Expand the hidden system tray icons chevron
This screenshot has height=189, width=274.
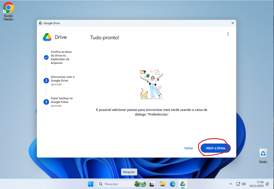[231, 184]
